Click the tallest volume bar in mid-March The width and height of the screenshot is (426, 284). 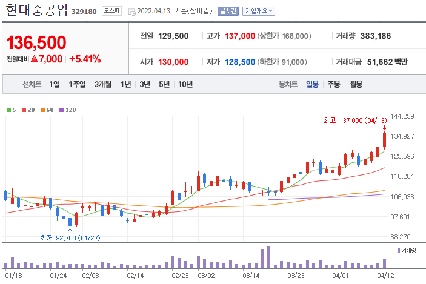coord(268,257)
